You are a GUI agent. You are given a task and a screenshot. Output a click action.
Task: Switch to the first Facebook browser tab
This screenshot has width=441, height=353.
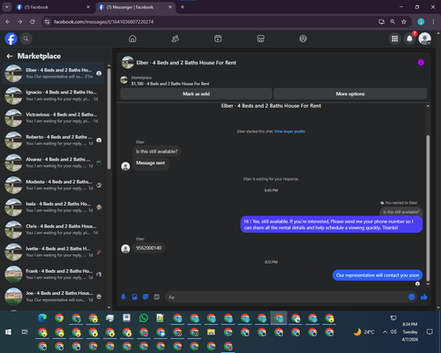(53, 7)
